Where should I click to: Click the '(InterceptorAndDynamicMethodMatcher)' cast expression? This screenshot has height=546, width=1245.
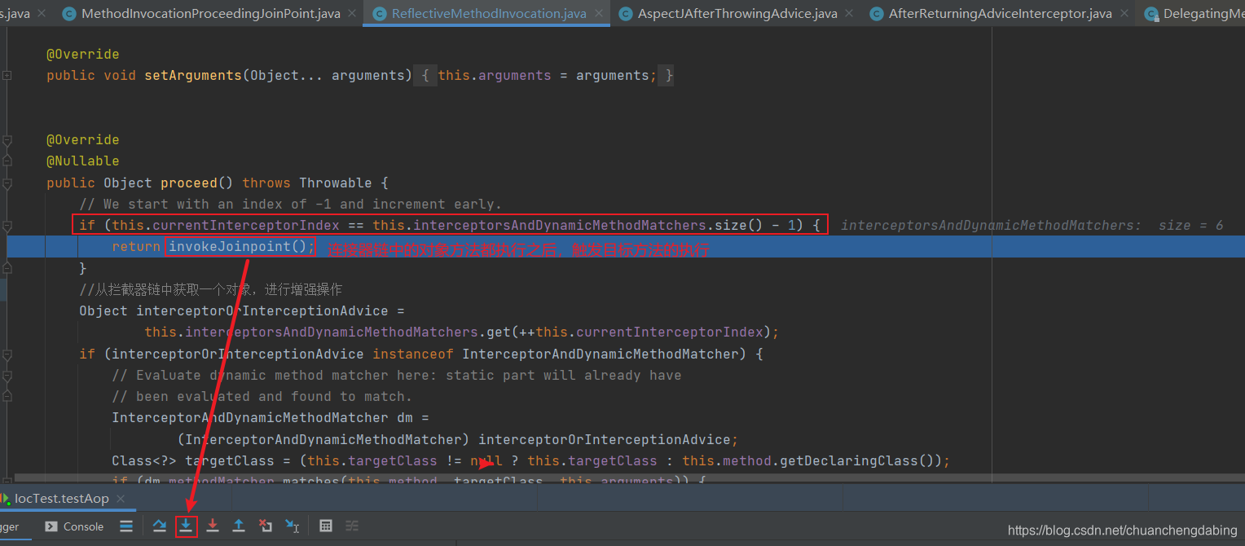323,440
